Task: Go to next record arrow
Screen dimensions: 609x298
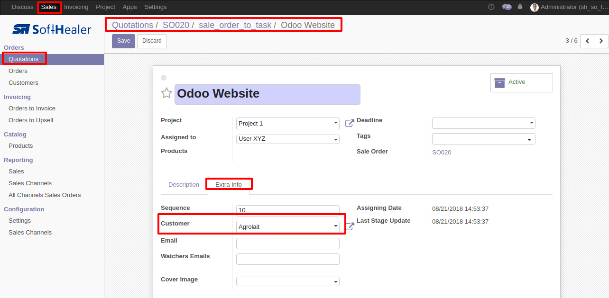Action: [601, 41]
